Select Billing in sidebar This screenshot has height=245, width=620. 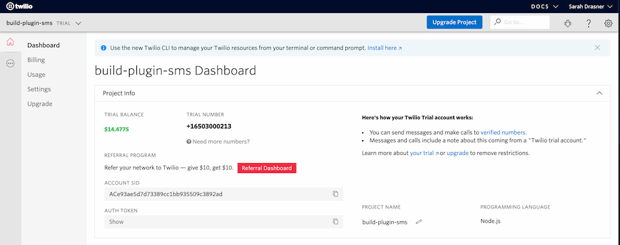tap(36, 60)
